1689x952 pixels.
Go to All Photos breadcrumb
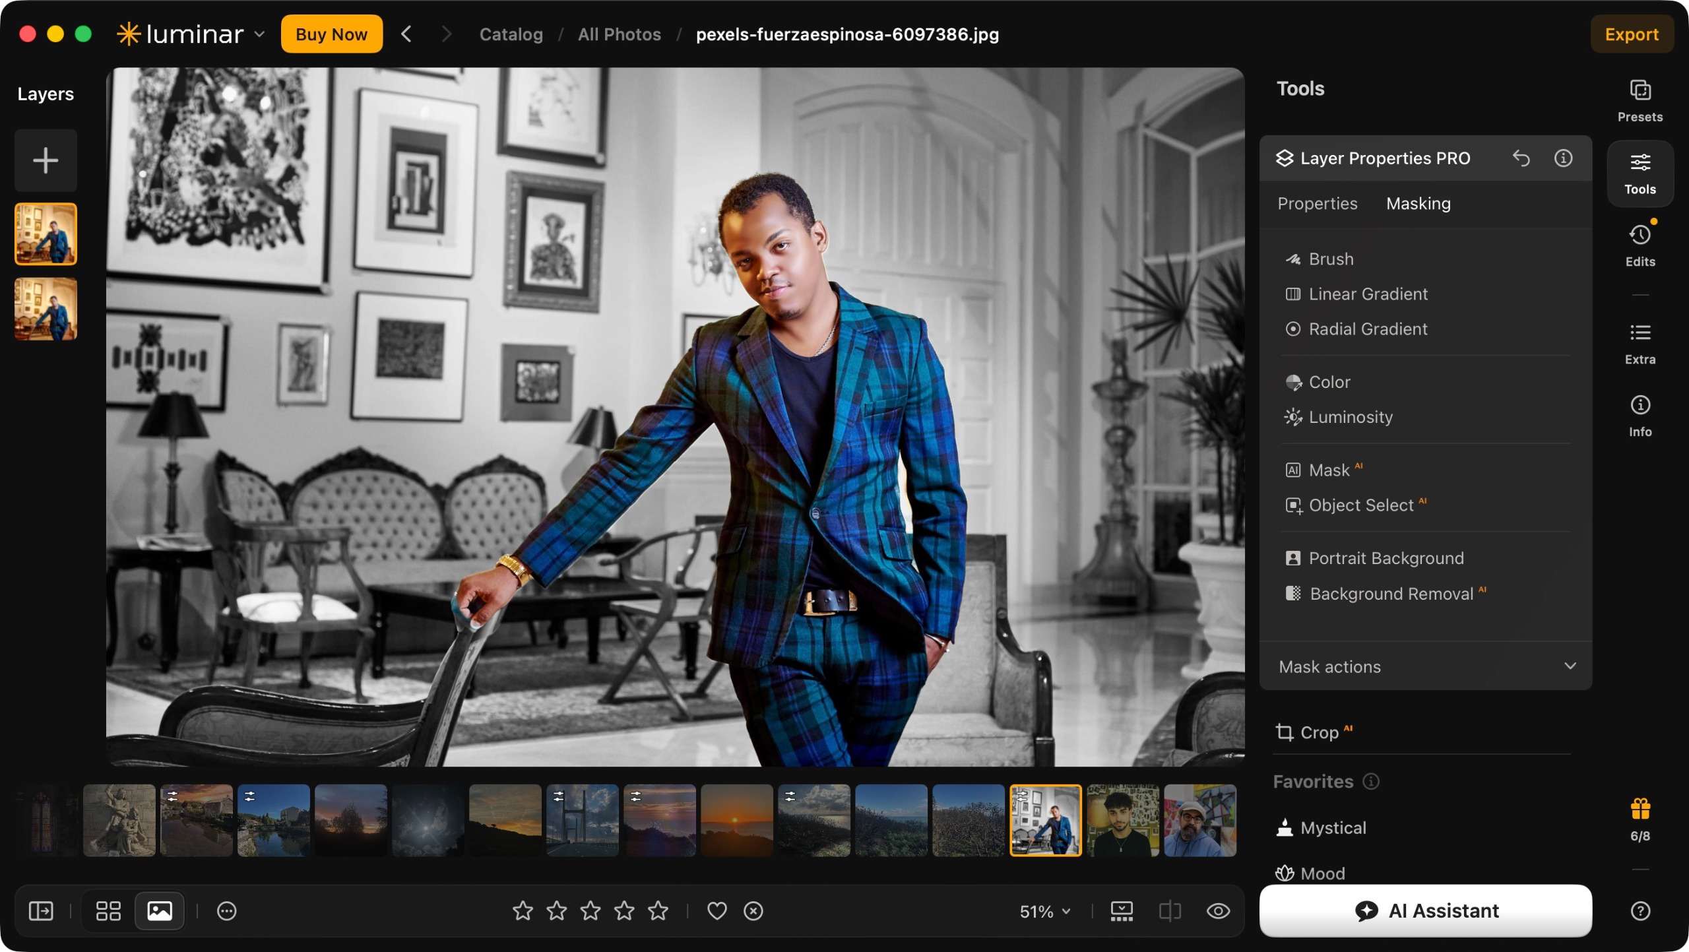[x=619, y=34]
